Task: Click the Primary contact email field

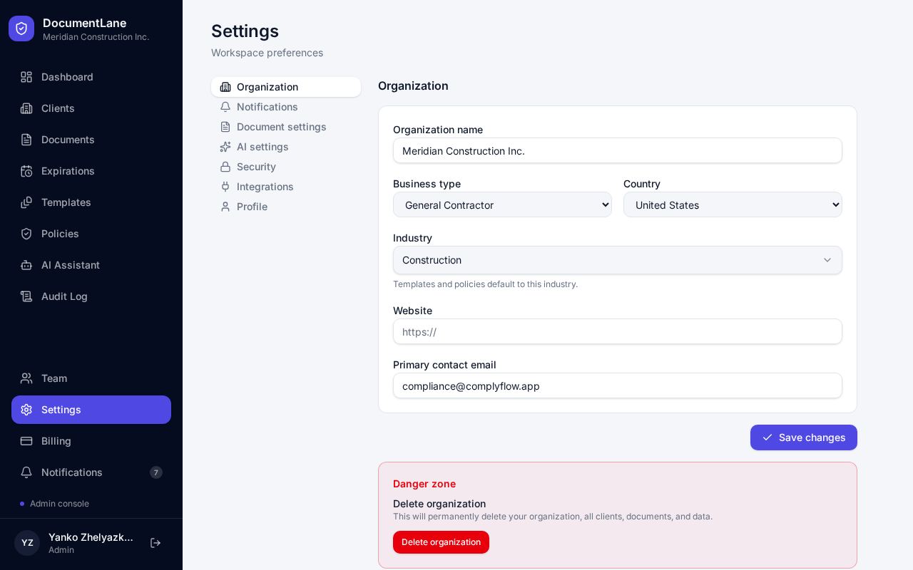Action: tap(618, 385)
